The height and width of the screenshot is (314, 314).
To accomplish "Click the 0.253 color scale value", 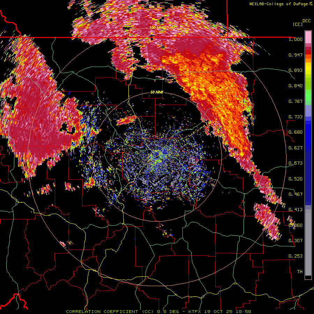I will click(296, 256).
